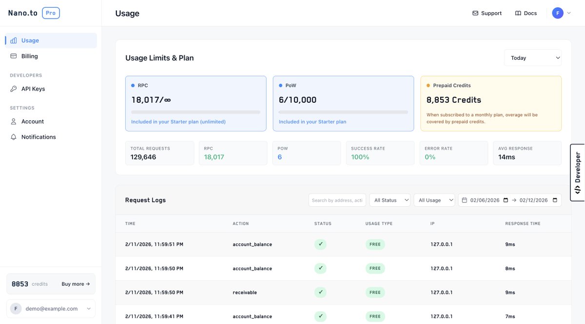Click the calendar icon before date range
585x324 pixels.
(465, 200)
